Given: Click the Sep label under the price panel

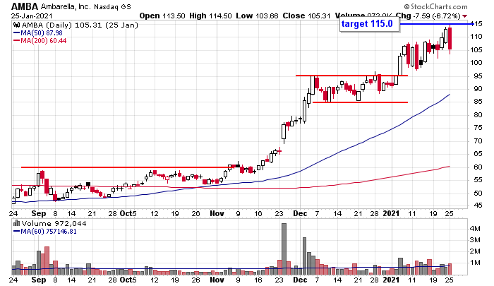Looking at the screenshot, I should (x=38, y=213).
